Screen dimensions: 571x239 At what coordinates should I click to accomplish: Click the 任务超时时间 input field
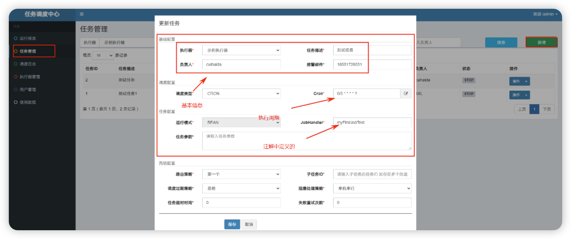(x=241, y=202)
